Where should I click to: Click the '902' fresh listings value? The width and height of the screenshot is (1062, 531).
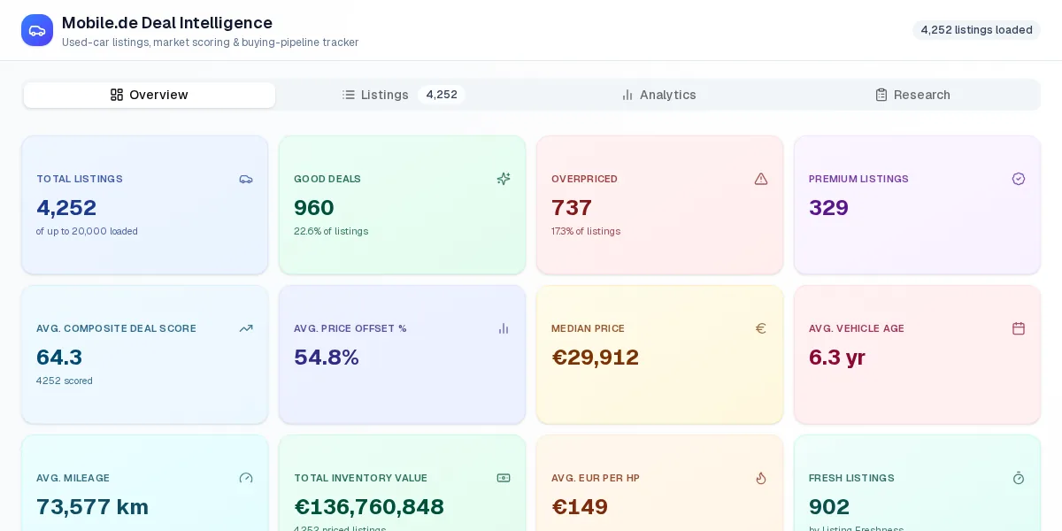[x=829, y=507]
